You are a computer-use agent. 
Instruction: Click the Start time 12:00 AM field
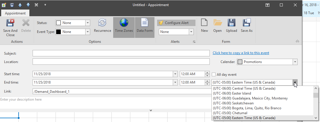click(x=192, y=74)
